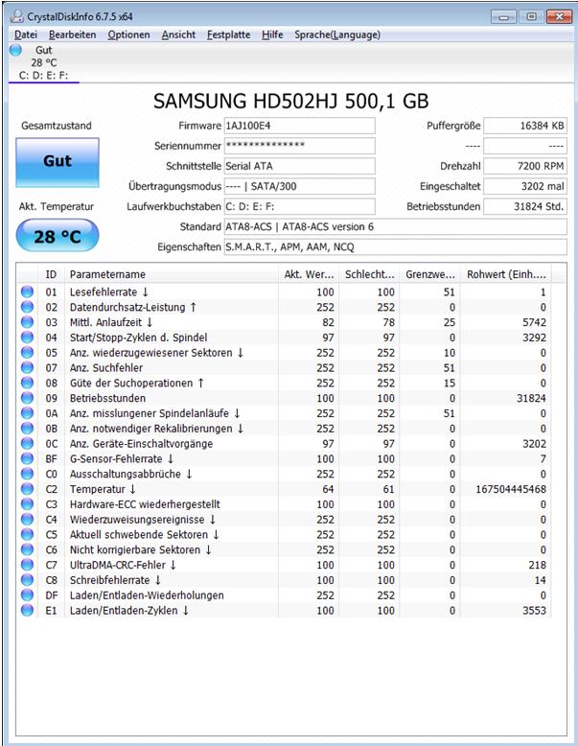Open the Datei menu

26,35
